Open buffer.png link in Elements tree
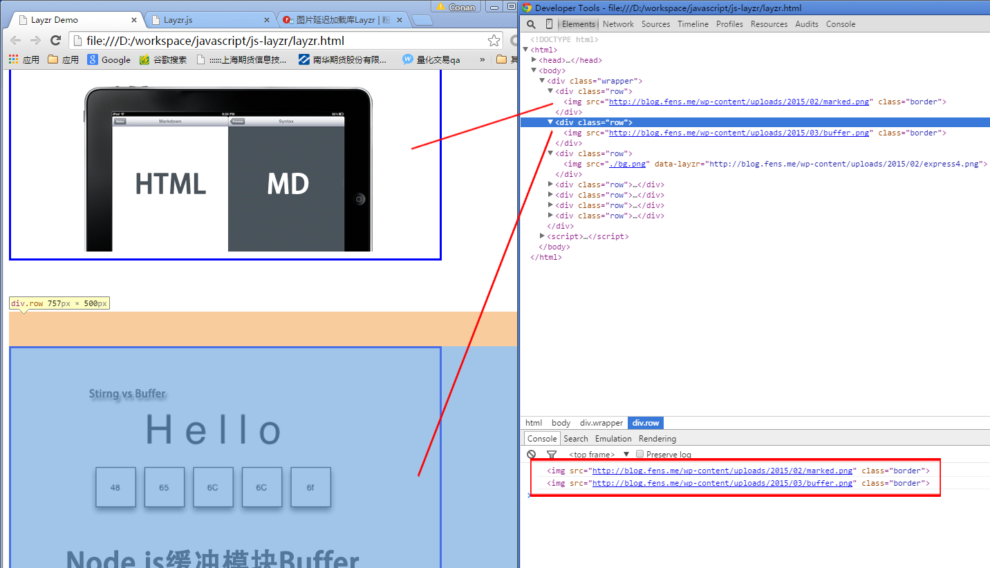The image size is (990, 568). point(739,133)
